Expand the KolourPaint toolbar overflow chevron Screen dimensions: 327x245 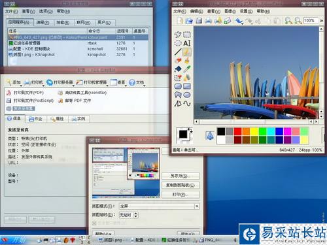point(321,21)
